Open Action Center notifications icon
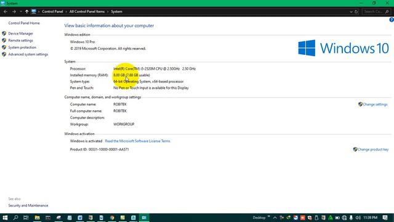Viewport: 394px width, 222px height. coord(385,218)
